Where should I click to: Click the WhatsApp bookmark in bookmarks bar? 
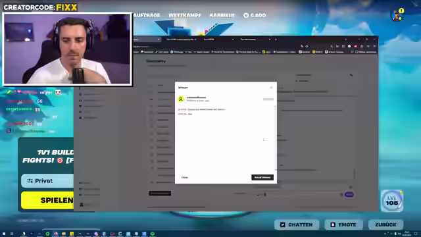coord(177,52)
